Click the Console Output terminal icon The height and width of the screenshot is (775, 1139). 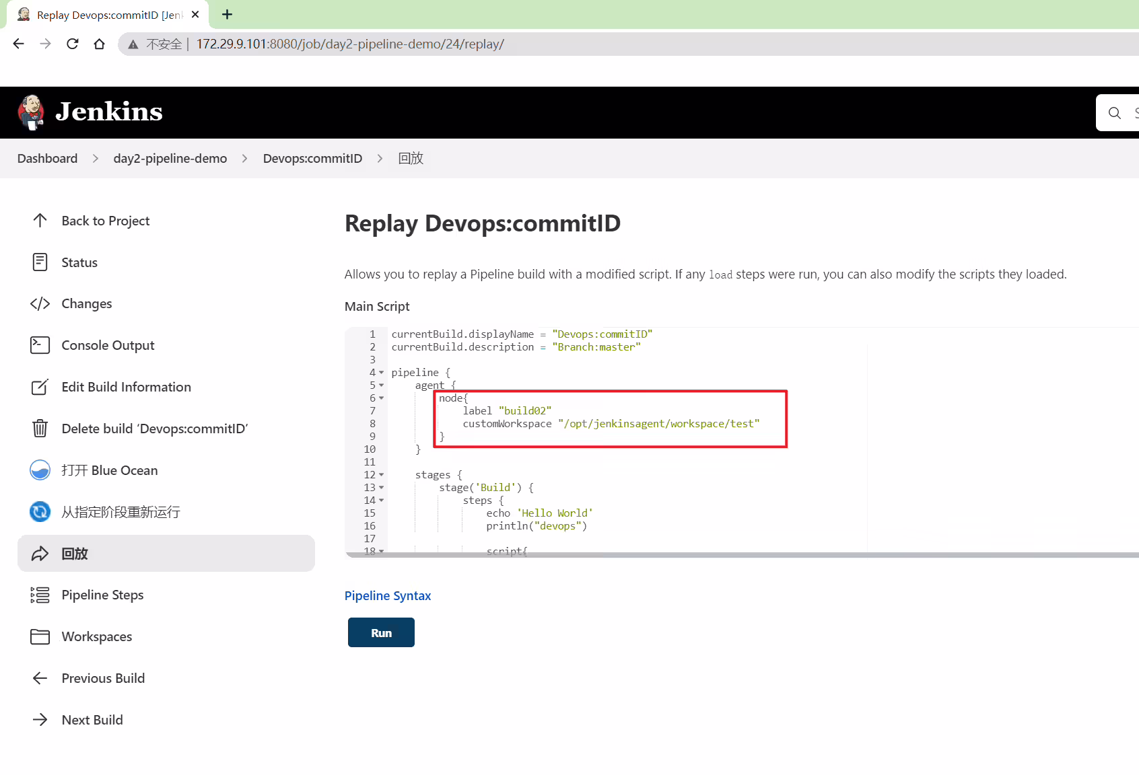click(x=40, y=345)
